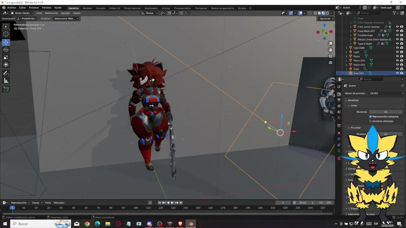Open the Editar menu
The image size is (406, 228).
[x=22, y=8]
